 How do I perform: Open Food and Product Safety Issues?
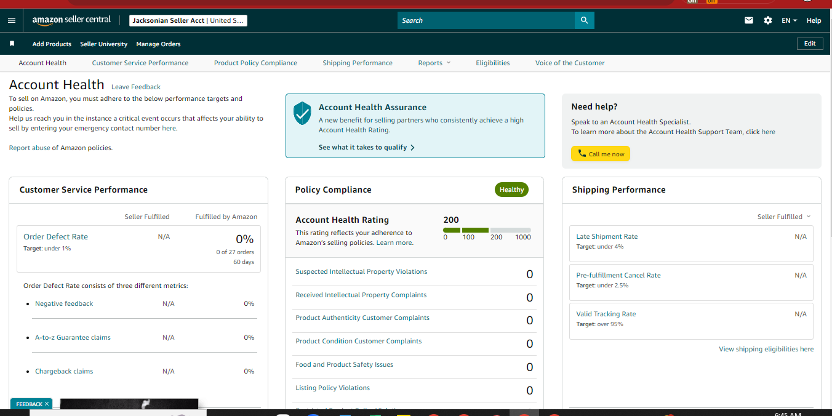point(344,364)
